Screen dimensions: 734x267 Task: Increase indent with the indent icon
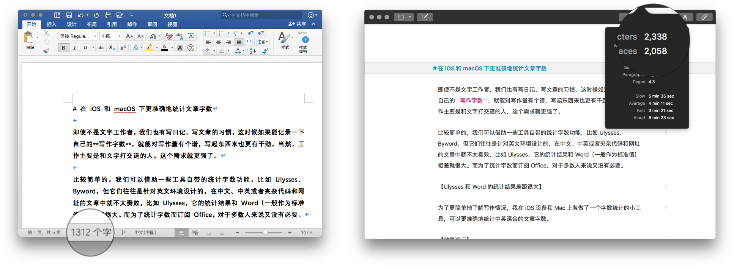click(x=261, y=33)
